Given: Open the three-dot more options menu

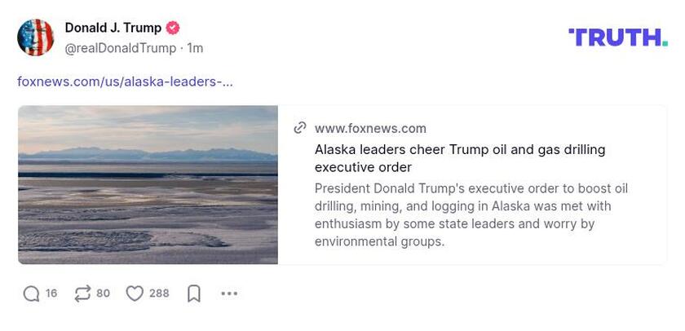Looking at the screenshot, I should tap(229, 293).
